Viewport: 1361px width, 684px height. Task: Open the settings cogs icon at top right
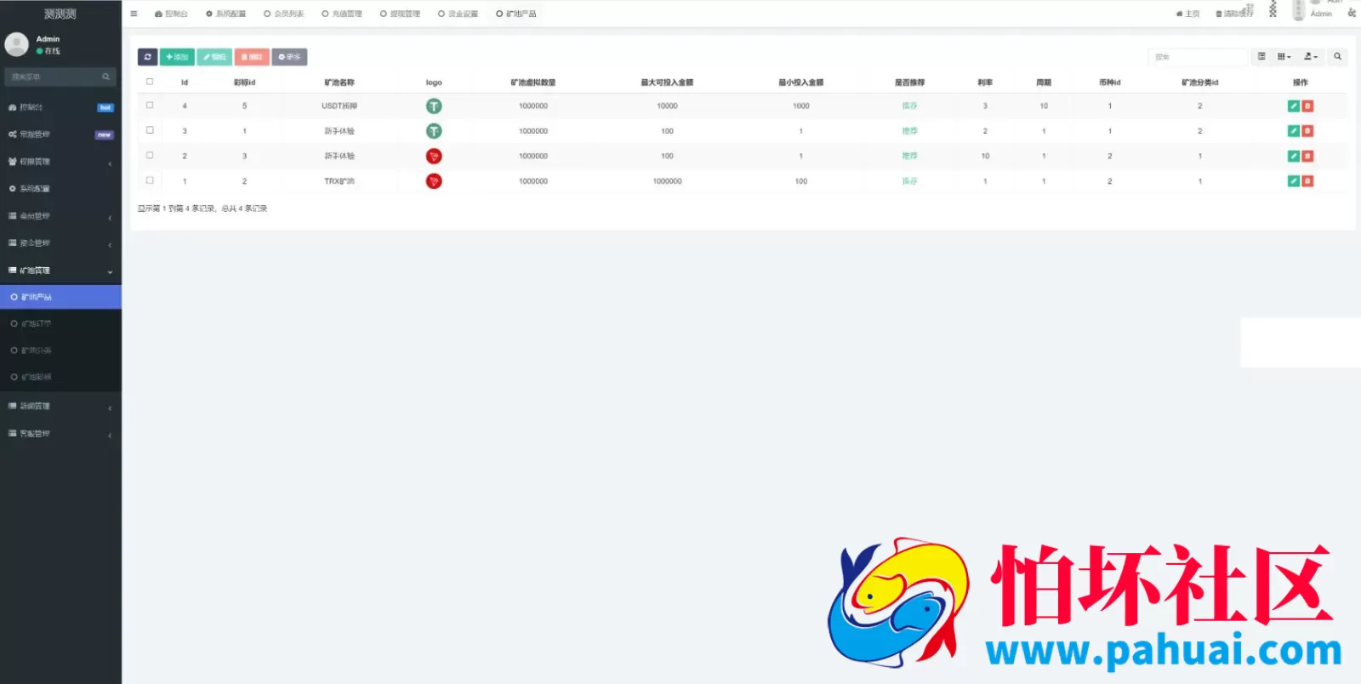tap(1352, 13)
